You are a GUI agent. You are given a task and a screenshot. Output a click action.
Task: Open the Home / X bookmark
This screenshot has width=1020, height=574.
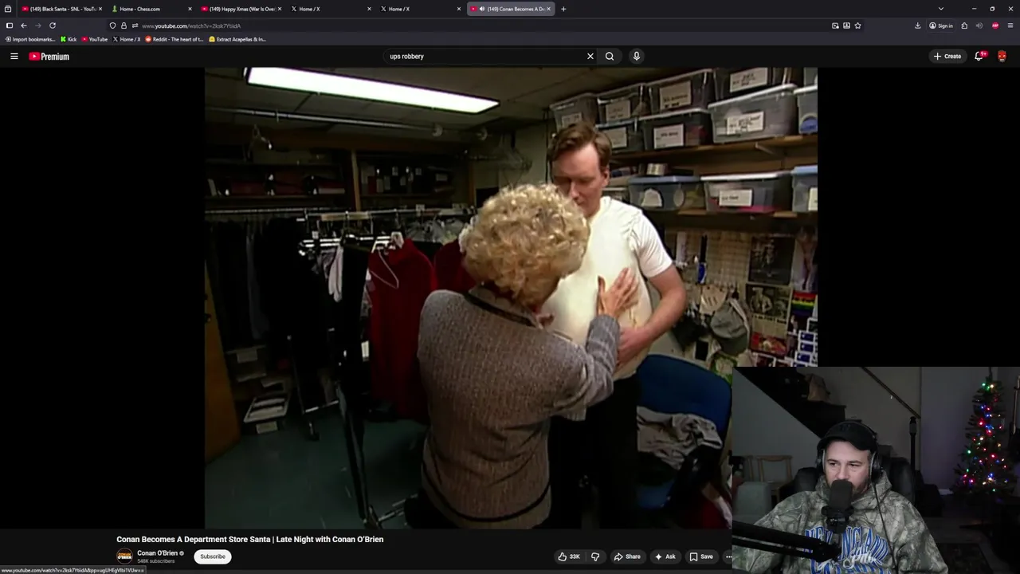(127, 39)
